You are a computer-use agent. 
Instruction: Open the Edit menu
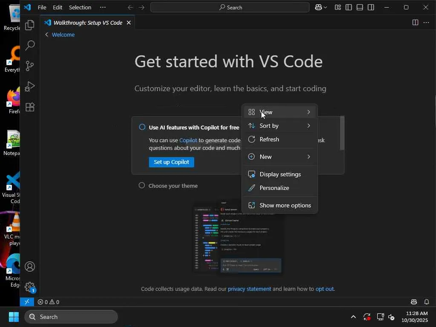point(57,8)
